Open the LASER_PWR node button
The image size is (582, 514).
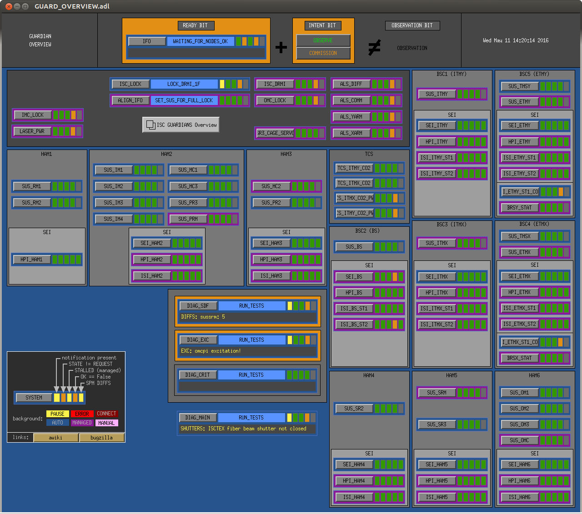(33, 131)
